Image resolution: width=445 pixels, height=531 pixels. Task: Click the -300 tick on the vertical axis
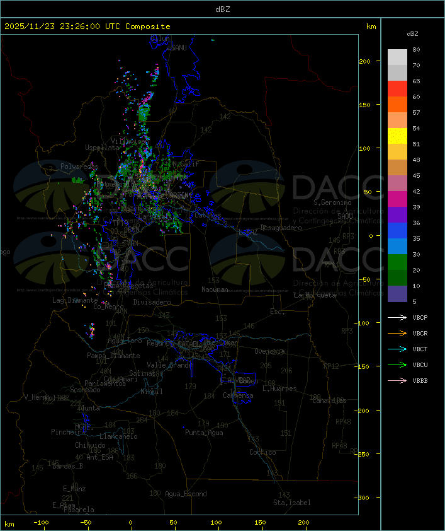coord(363,498)
